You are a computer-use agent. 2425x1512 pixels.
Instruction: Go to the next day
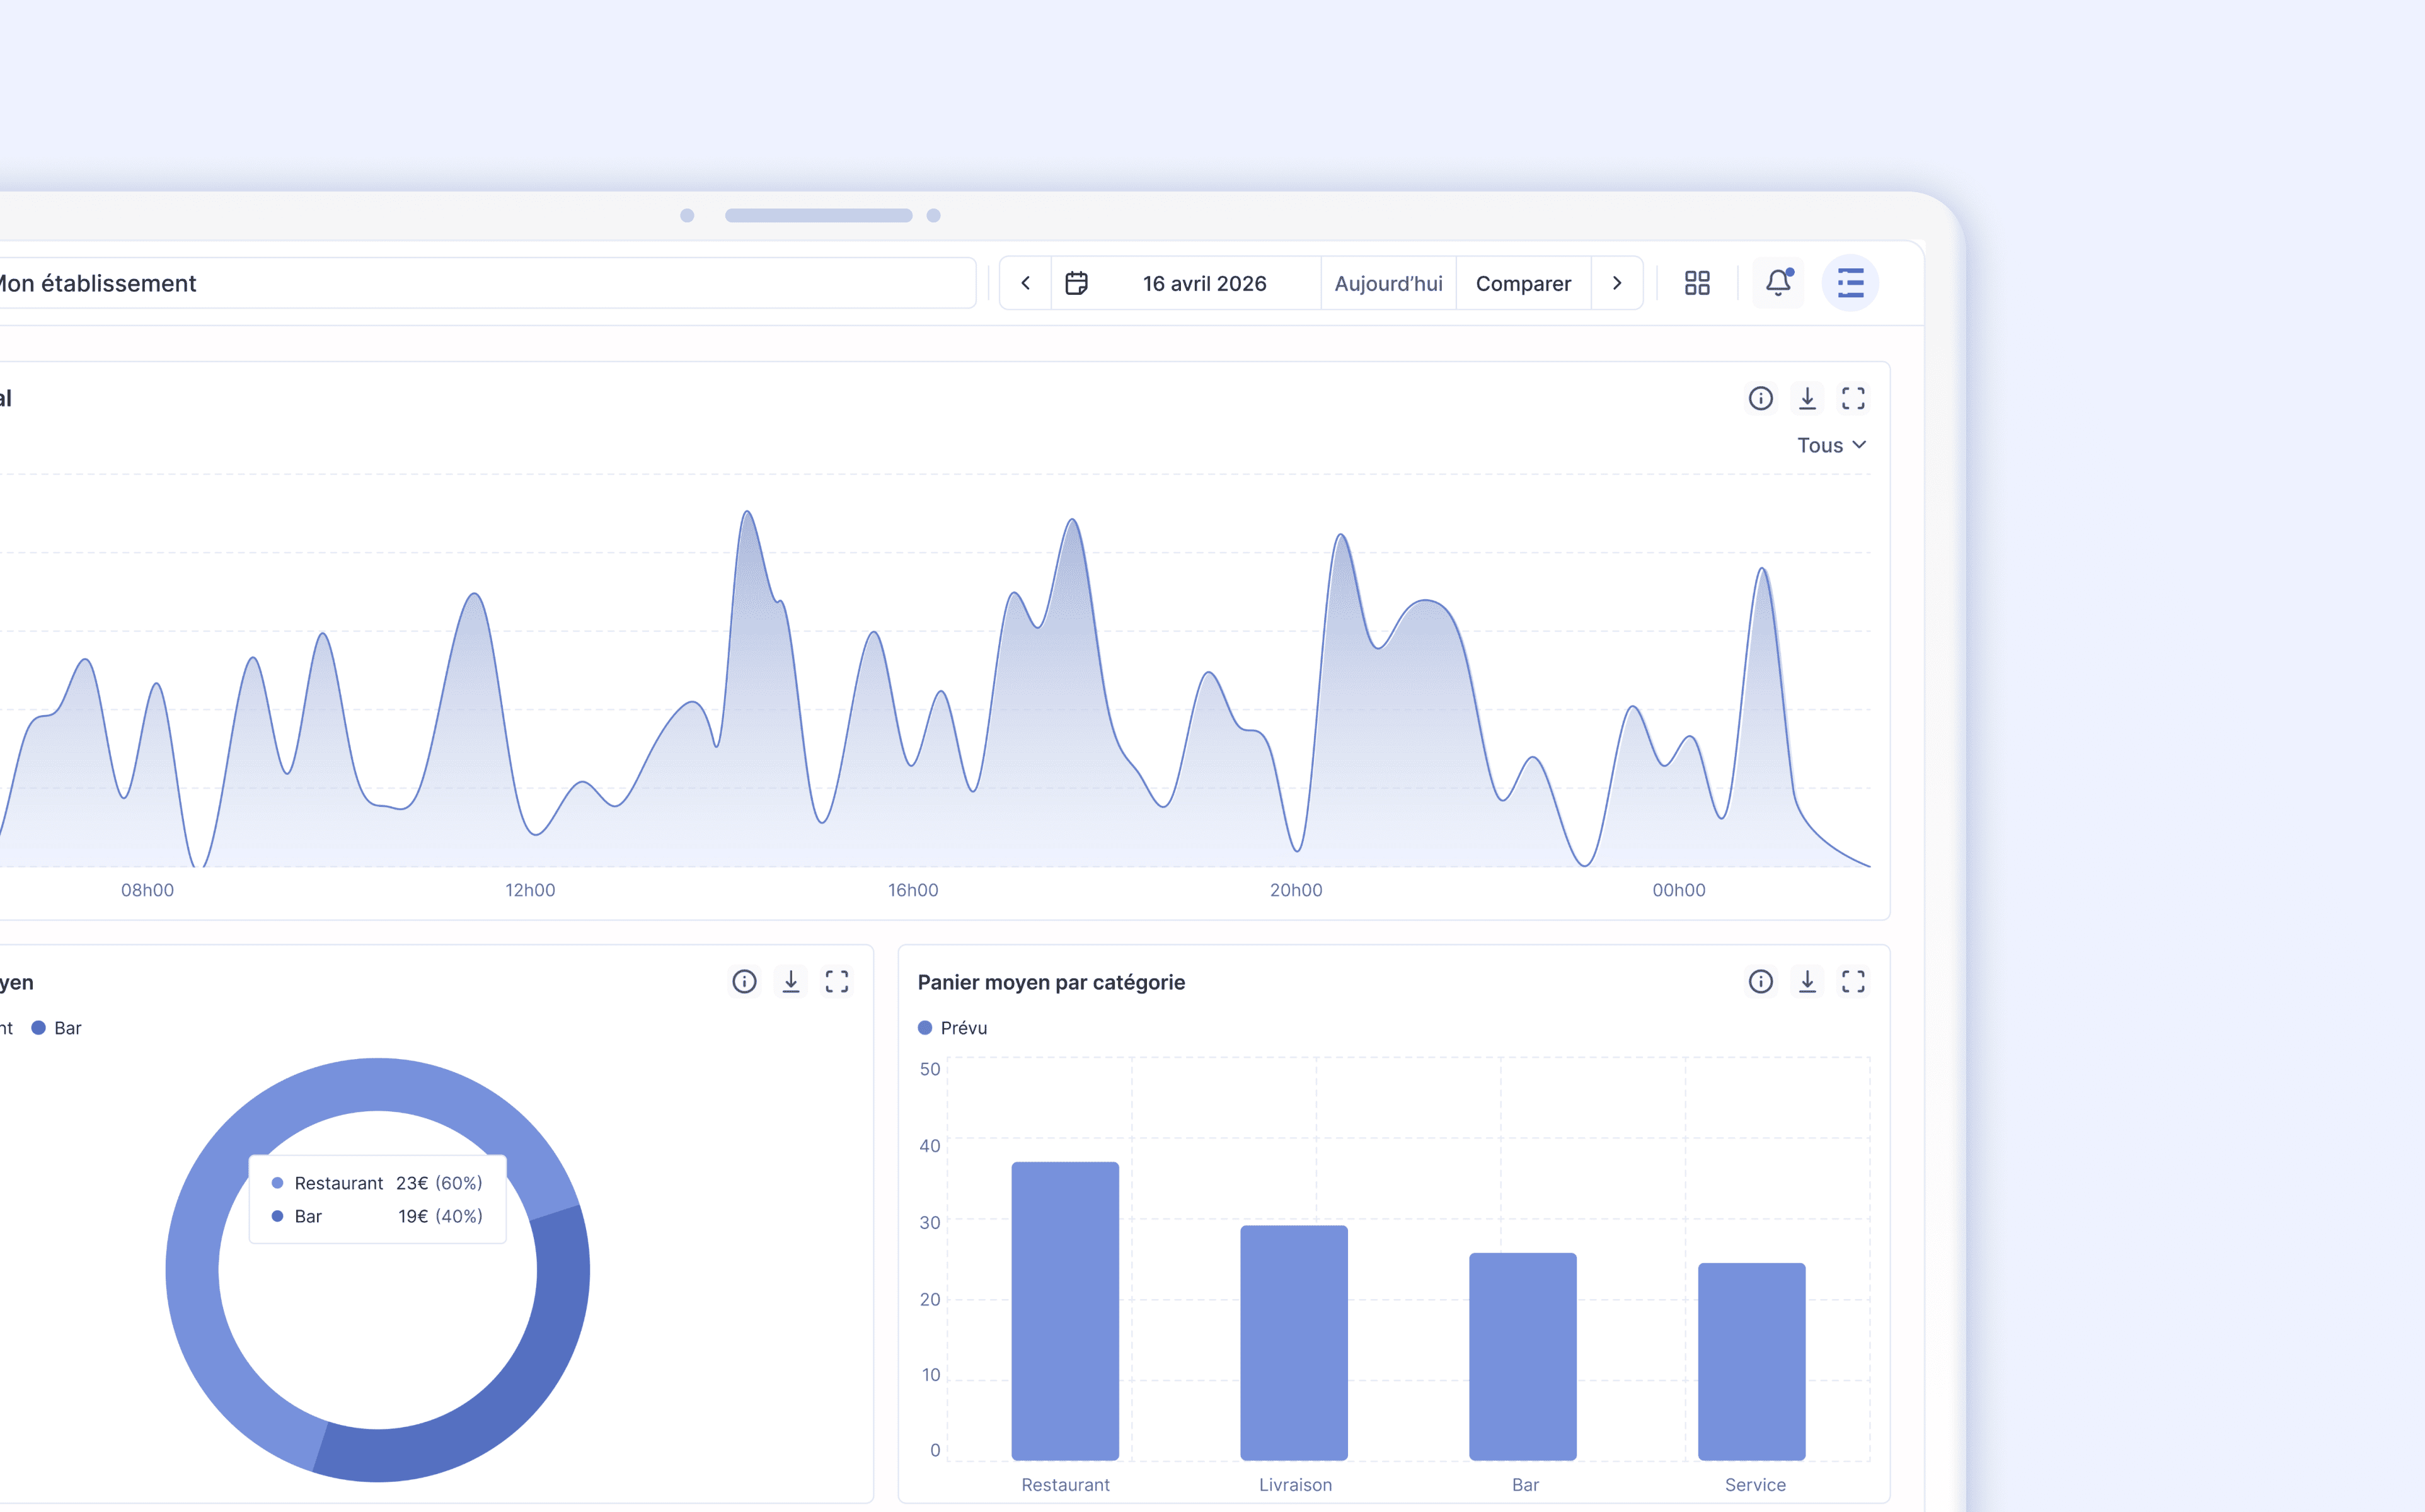1617,283
